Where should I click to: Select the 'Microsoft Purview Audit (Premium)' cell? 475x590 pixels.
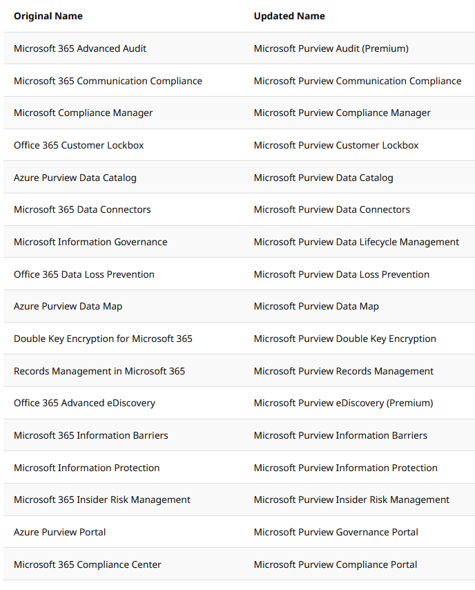pyautogui.click(x=331, y=48)
